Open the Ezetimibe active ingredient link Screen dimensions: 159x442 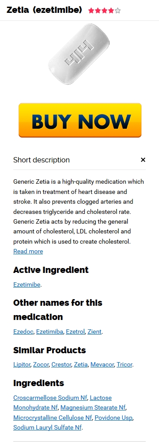pos(26,284)
